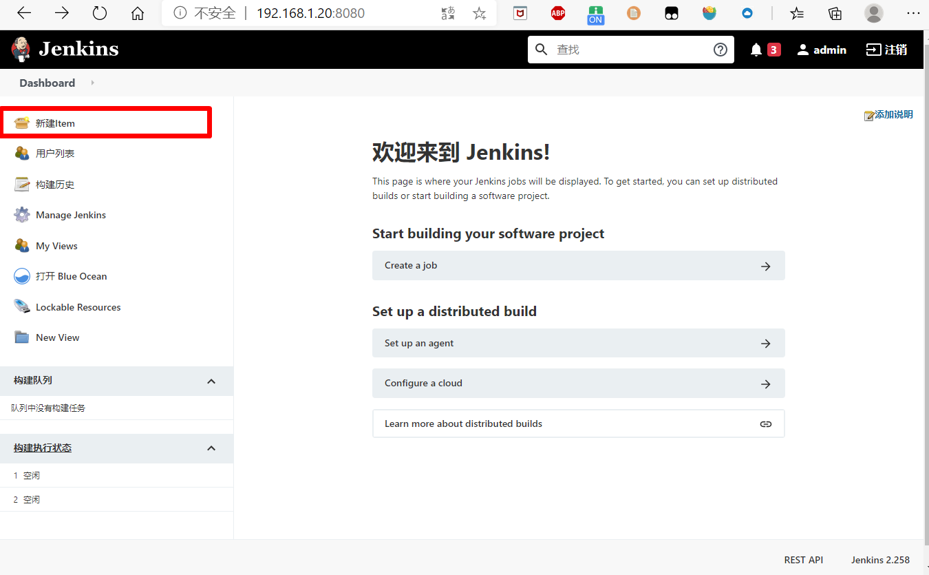
Task: Click the 用户列表 people icon
Action: [x=22, y=154]
